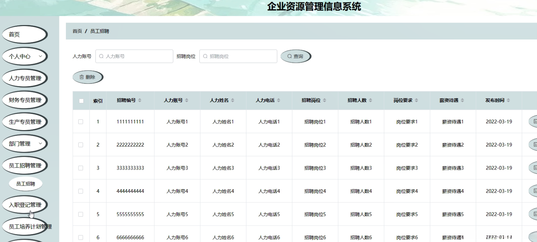This screenshot has width=537, height=242.
Task: Click the row 2 action icon button
Action: 533,145
